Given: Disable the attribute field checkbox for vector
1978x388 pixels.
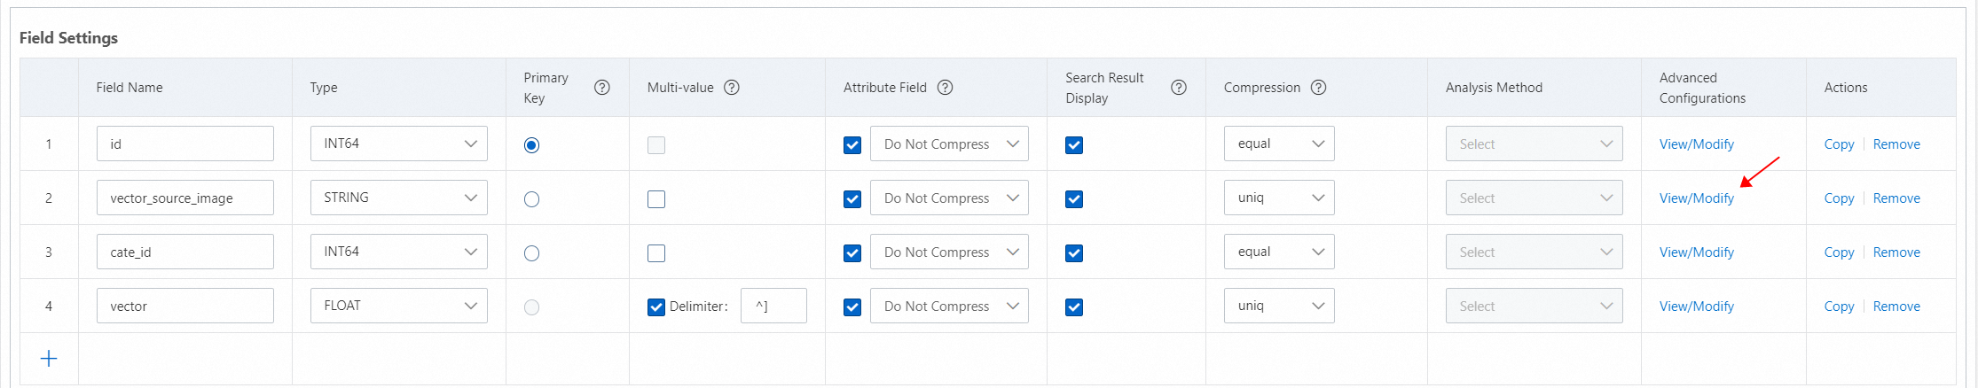Looking at the screenshot, I should coord(852,307).
